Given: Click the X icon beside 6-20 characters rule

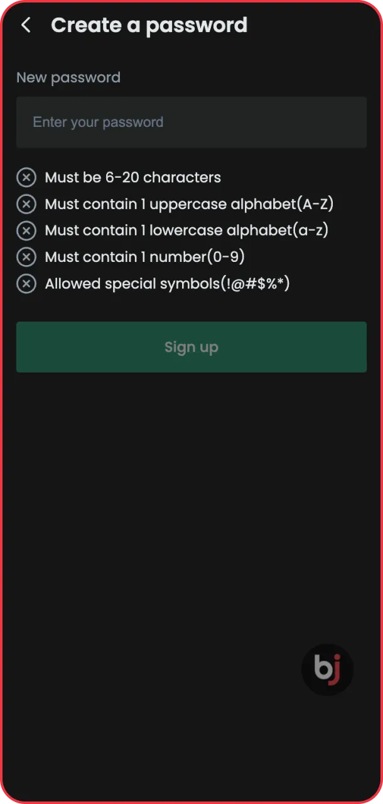Looking at the screenshot, I should [x=26, y=178].
